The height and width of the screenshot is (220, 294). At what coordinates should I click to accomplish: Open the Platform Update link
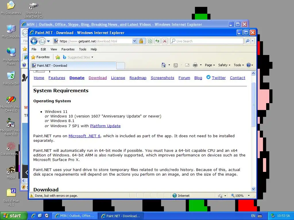[105, 126]
